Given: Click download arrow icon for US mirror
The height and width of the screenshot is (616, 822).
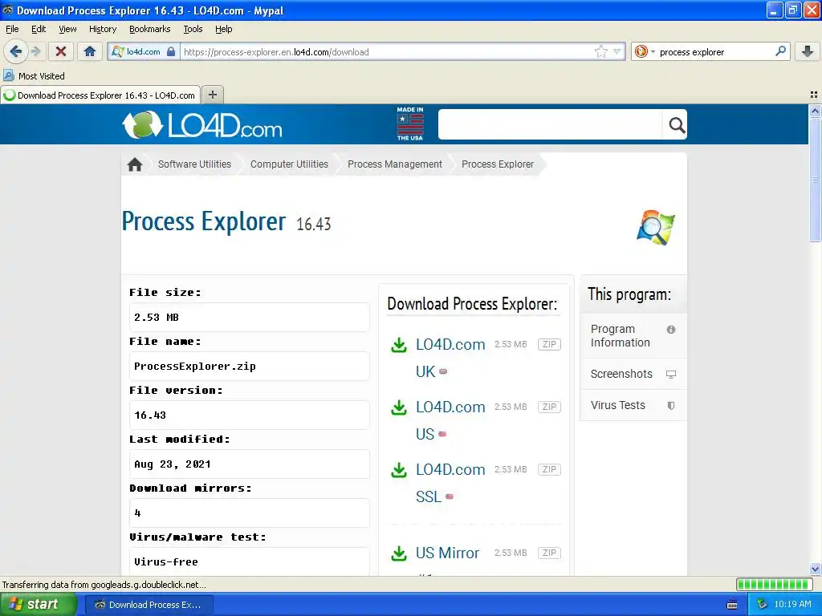Looking at the screenshot, I should point(399,407).
